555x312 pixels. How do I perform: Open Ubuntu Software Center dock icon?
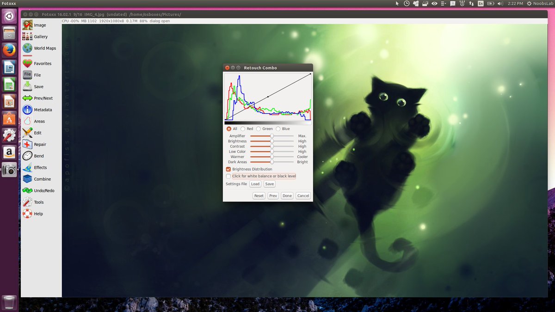[x=9, y=119]
